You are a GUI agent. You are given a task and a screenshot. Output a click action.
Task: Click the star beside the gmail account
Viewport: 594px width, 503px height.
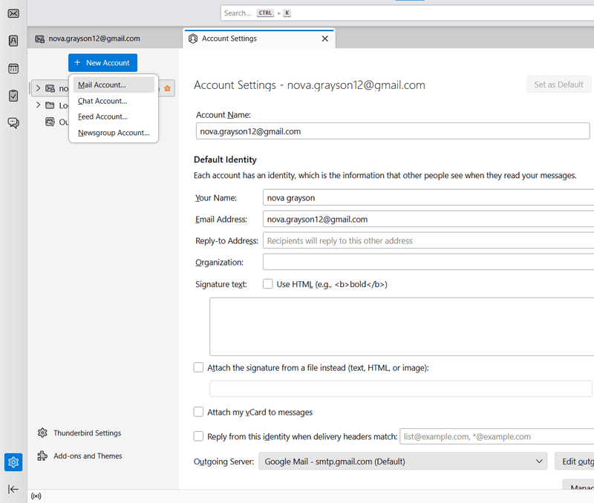click(x=166, y=88)
